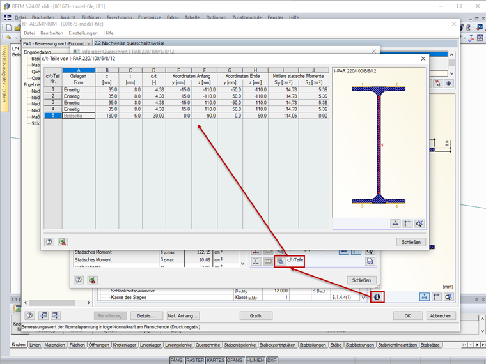The image size is (486, 364).
Task: Switch to Materialien table tab
Action: click(x=54, y=345)
